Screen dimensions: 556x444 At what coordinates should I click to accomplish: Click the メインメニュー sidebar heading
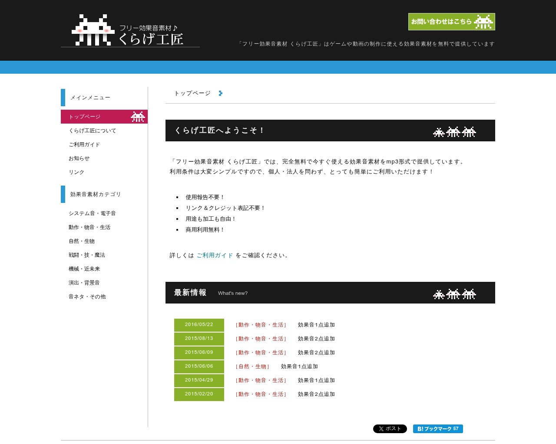pyautogui.click(x=90, y=98)
